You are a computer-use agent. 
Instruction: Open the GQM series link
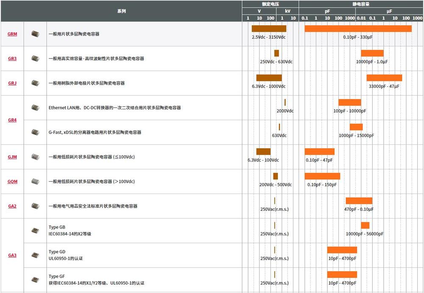[x=12, y=181]
